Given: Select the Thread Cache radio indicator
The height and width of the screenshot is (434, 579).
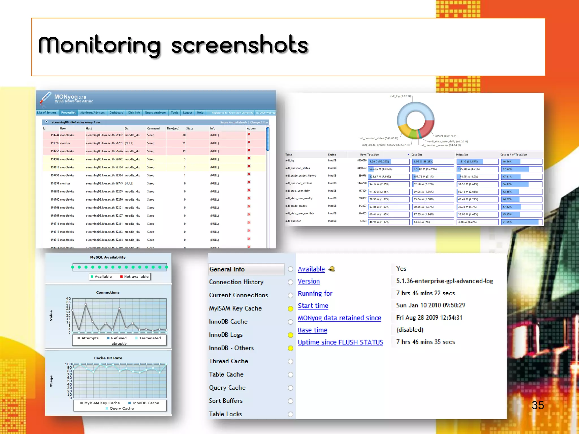Looking at the screenshot, I should coord(290,361).
